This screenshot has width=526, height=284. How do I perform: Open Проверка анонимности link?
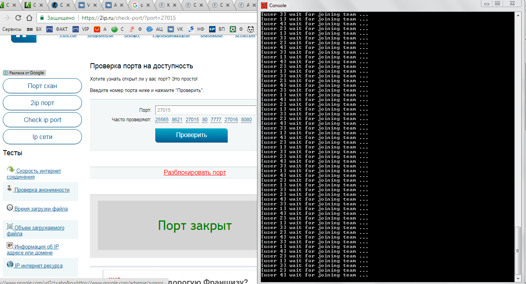tap(42, 190)
